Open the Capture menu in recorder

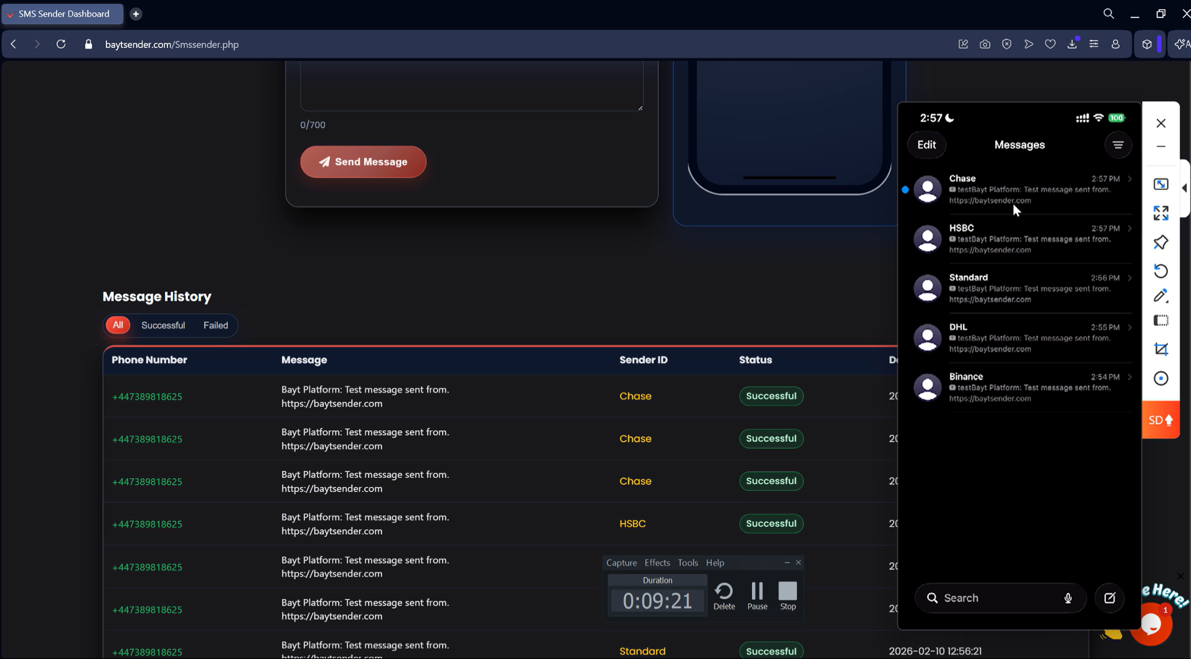621,562
